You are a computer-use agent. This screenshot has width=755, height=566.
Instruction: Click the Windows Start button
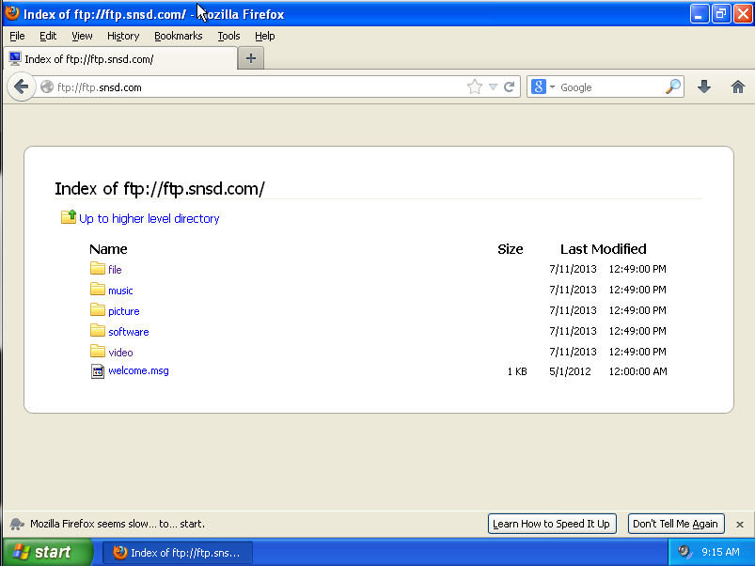click(x=47, y=552)
